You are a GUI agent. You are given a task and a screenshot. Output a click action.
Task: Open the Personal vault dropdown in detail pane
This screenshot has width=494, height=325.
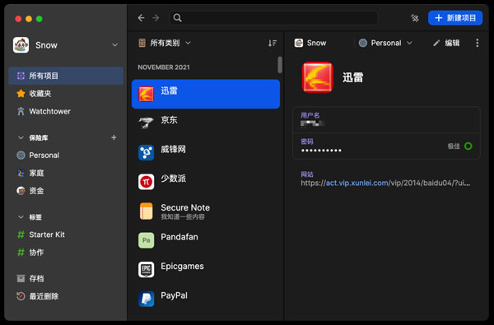coord(385,43)
